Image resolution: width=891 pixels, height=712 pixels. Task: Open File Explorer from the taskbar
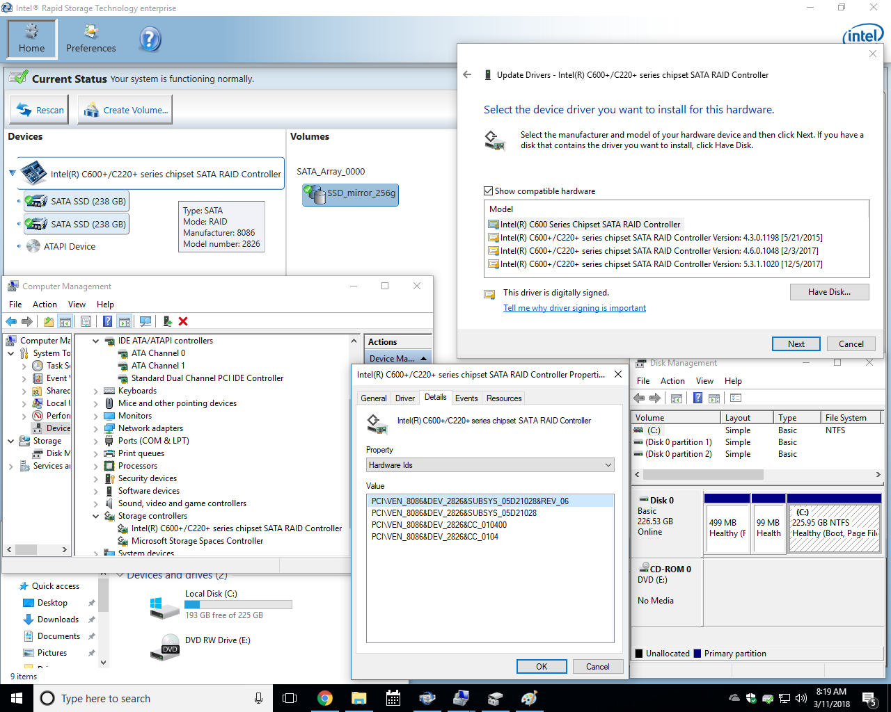(x=359, y=698)
